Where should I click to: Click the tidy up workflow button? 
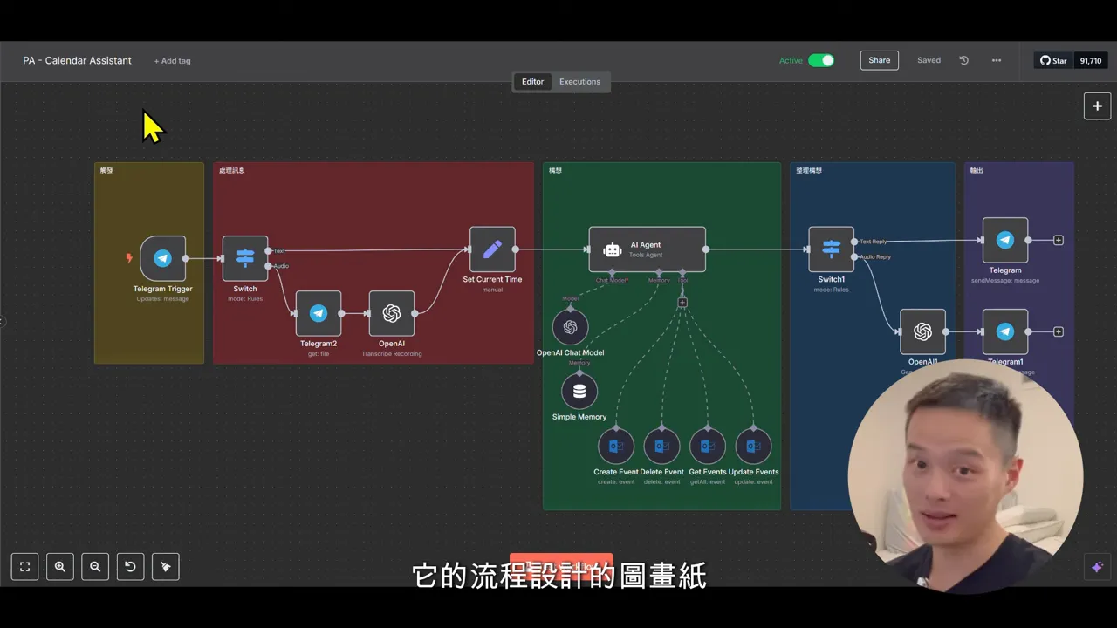point(166,567)
